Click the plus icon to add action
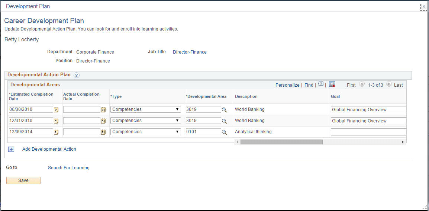429x211 pixels. tap(11, 149)
